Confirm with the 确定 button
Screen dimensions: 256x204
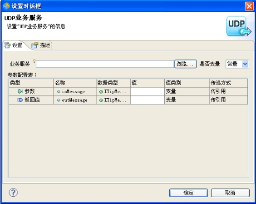[x=188, y=193]
